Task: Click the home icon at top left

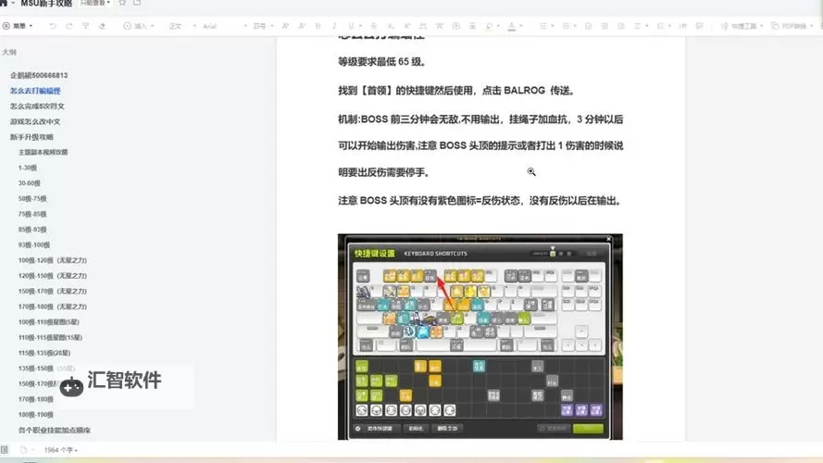Action: click(4, 3)
